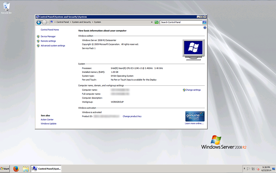This screenshot has height=173, width=276.
Task: Go back with the blue Back arrow
Action: (39, 22)
